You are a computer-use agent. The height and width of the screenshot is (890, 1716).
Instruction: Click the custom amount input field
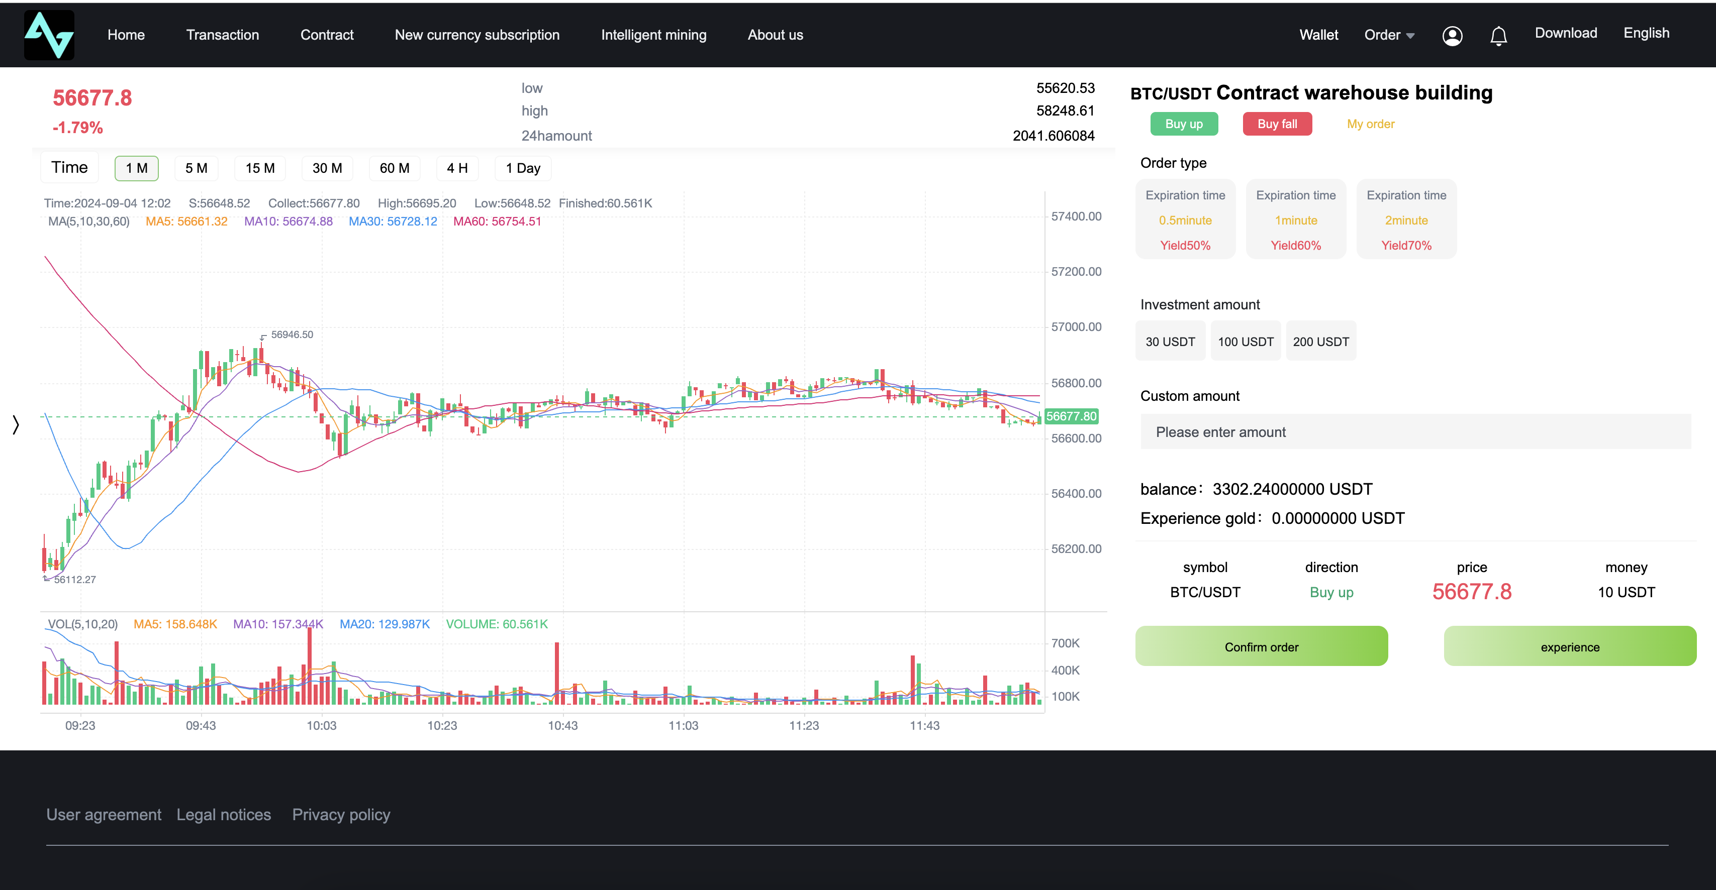click(1415, 432)
